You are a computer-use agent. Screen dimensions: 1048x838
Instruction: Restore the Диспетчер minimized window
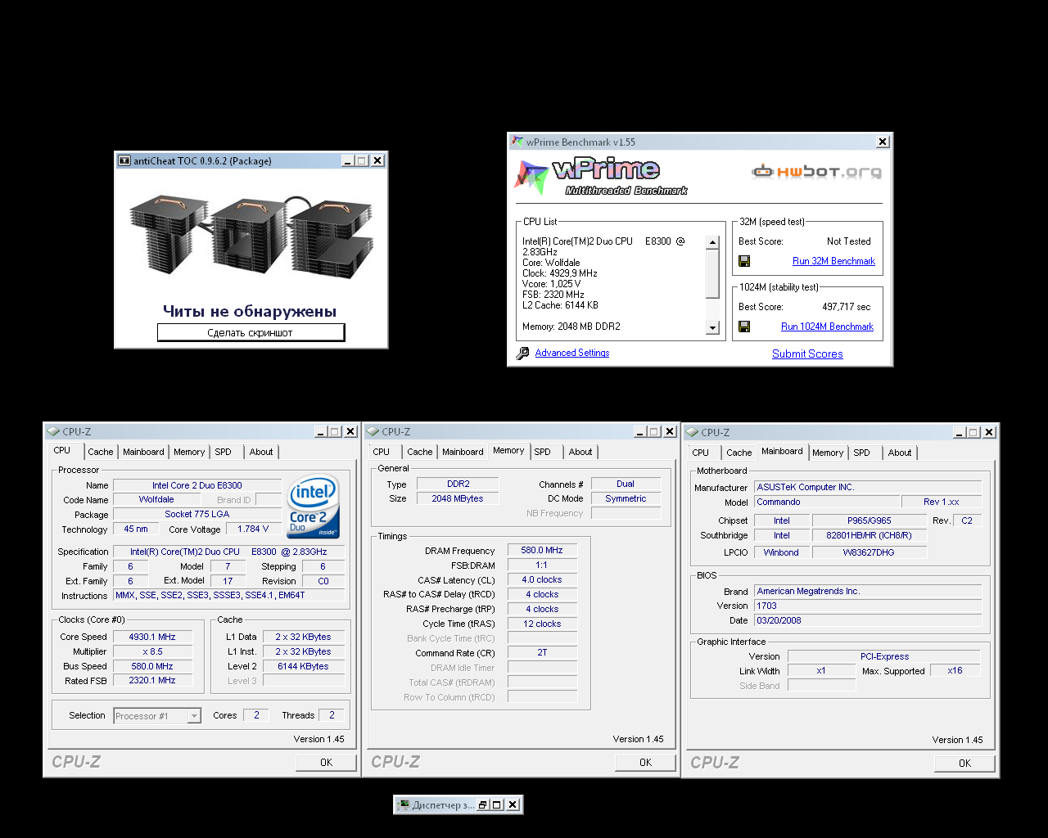[x=483, y=804]
